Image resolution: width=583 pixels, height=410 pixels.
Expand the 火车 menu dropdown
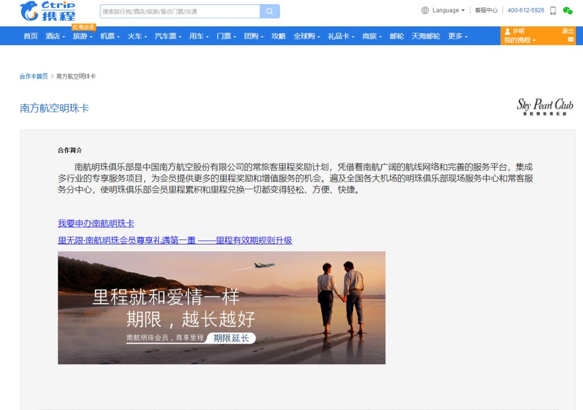coord(137,36)
